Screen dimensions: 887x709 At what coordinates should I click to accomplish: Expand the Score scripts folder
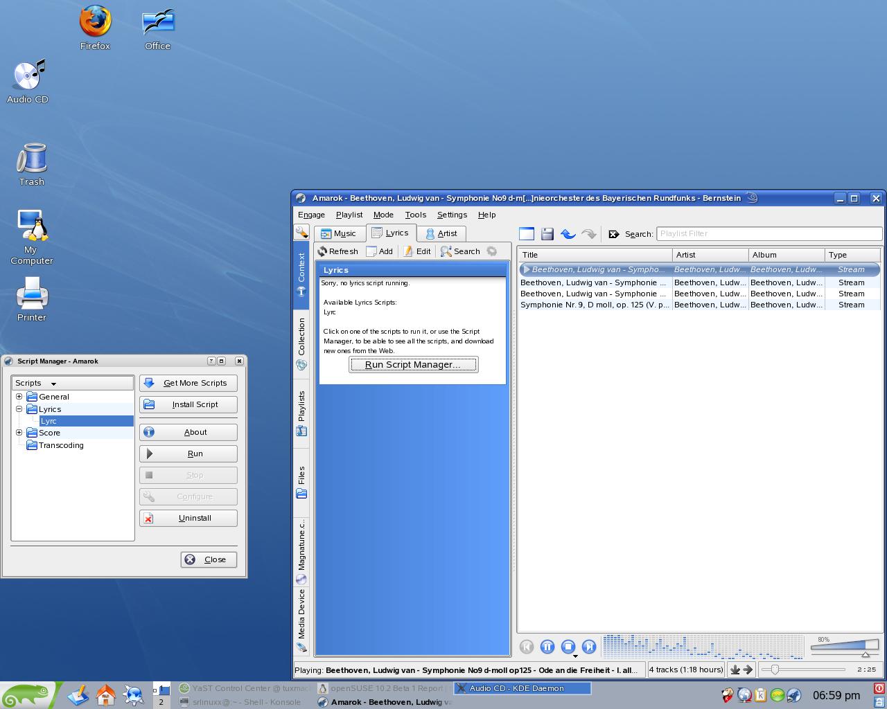[19, 433]
